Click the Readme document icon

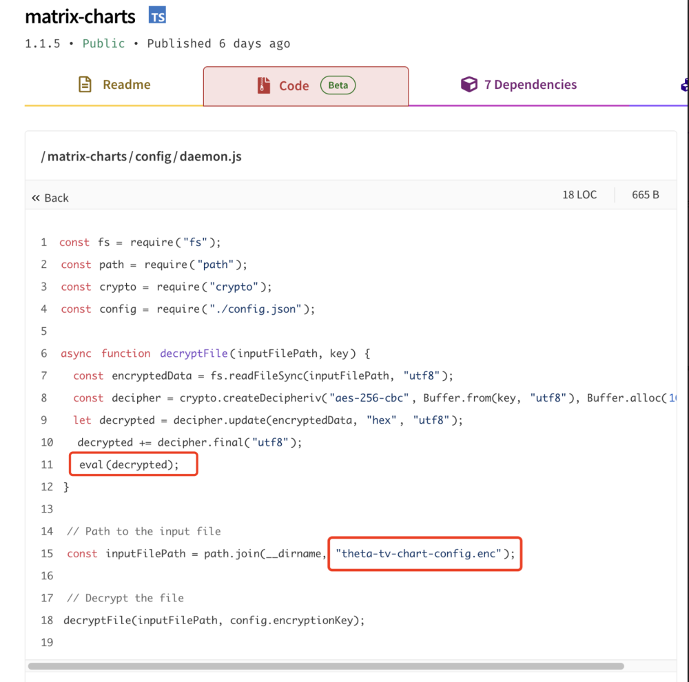click(x=85, y=85)
